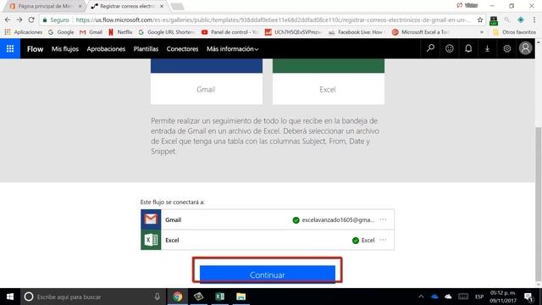Open the Flow settings gear icon
The height and width of the screenshot is (305, 542).
pos(506,49)
